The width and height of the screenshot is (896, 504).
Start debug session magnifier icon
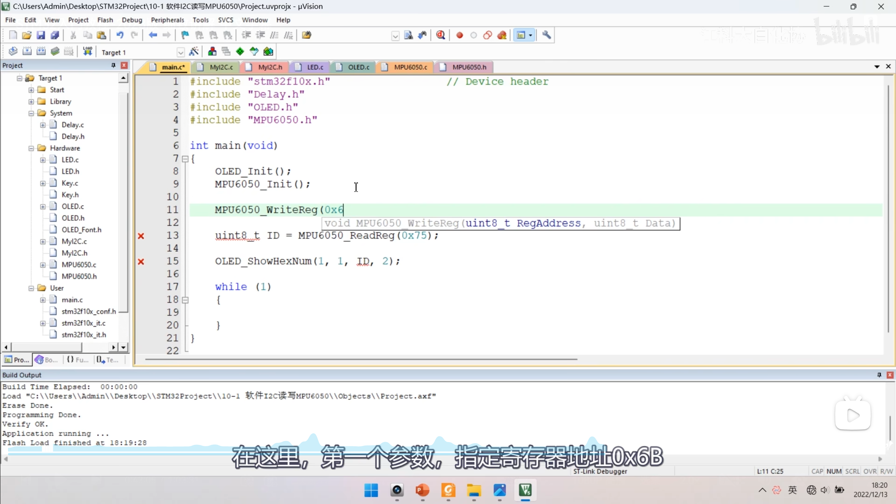(x=441, y=35)
